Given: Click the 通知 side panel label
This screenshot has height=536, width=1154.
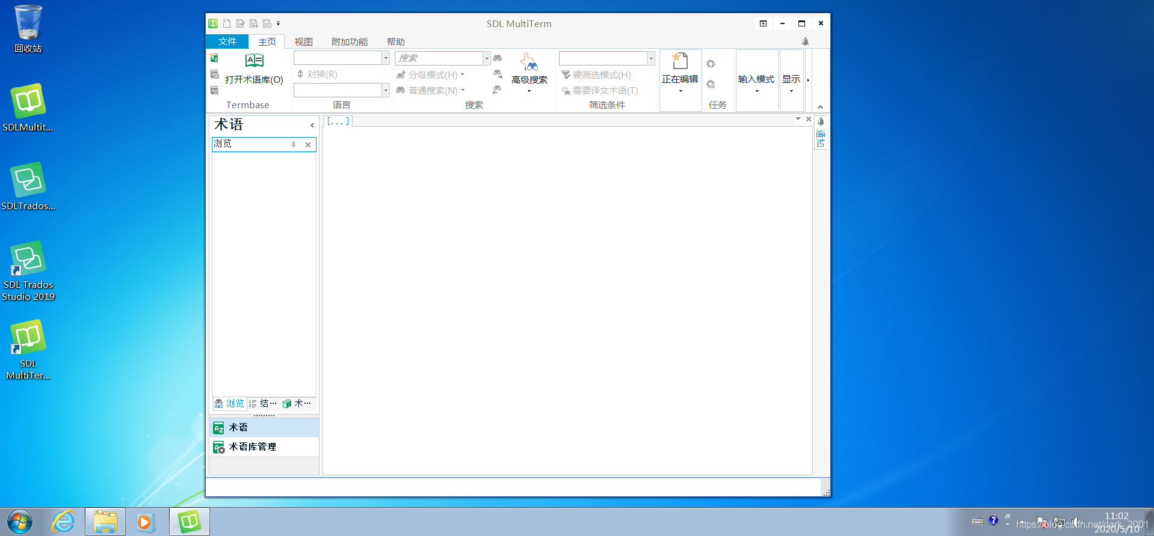Looking at the screenshot, I should click(x=821, y=139).
